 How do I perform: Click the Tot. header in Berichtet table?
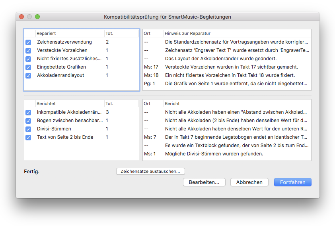[x=121, y=103]
